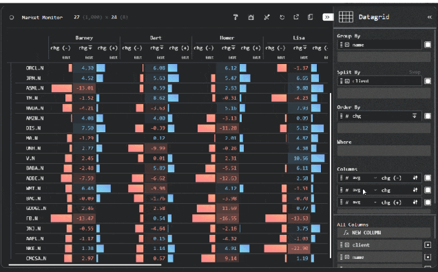Click the fx icon on NEW COLUMN
The image size is (438, 272).
(x=346, y=233)
